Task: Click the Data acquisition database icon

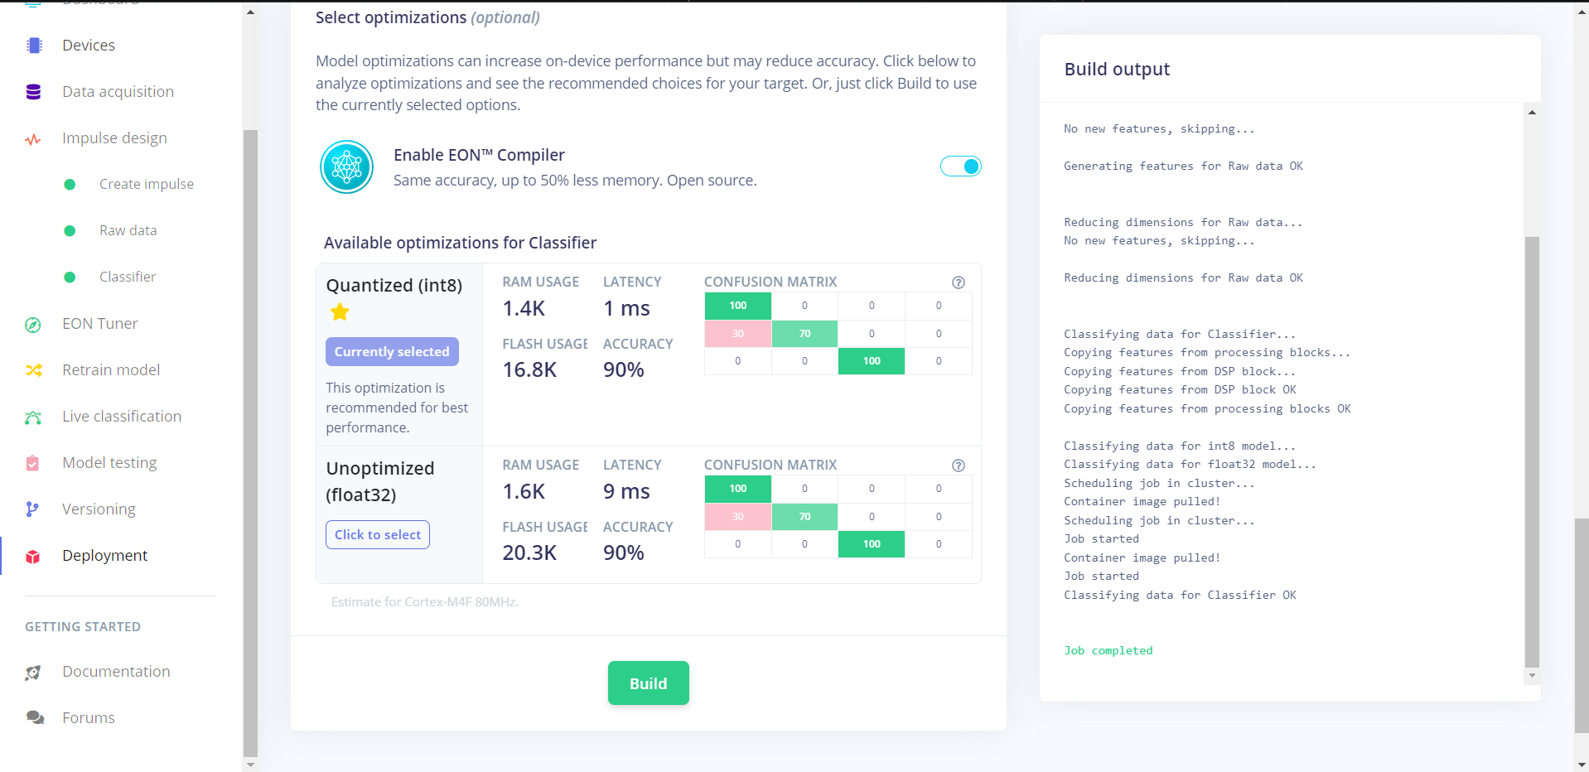Action: pyautogui.click(x=34, y=92)
